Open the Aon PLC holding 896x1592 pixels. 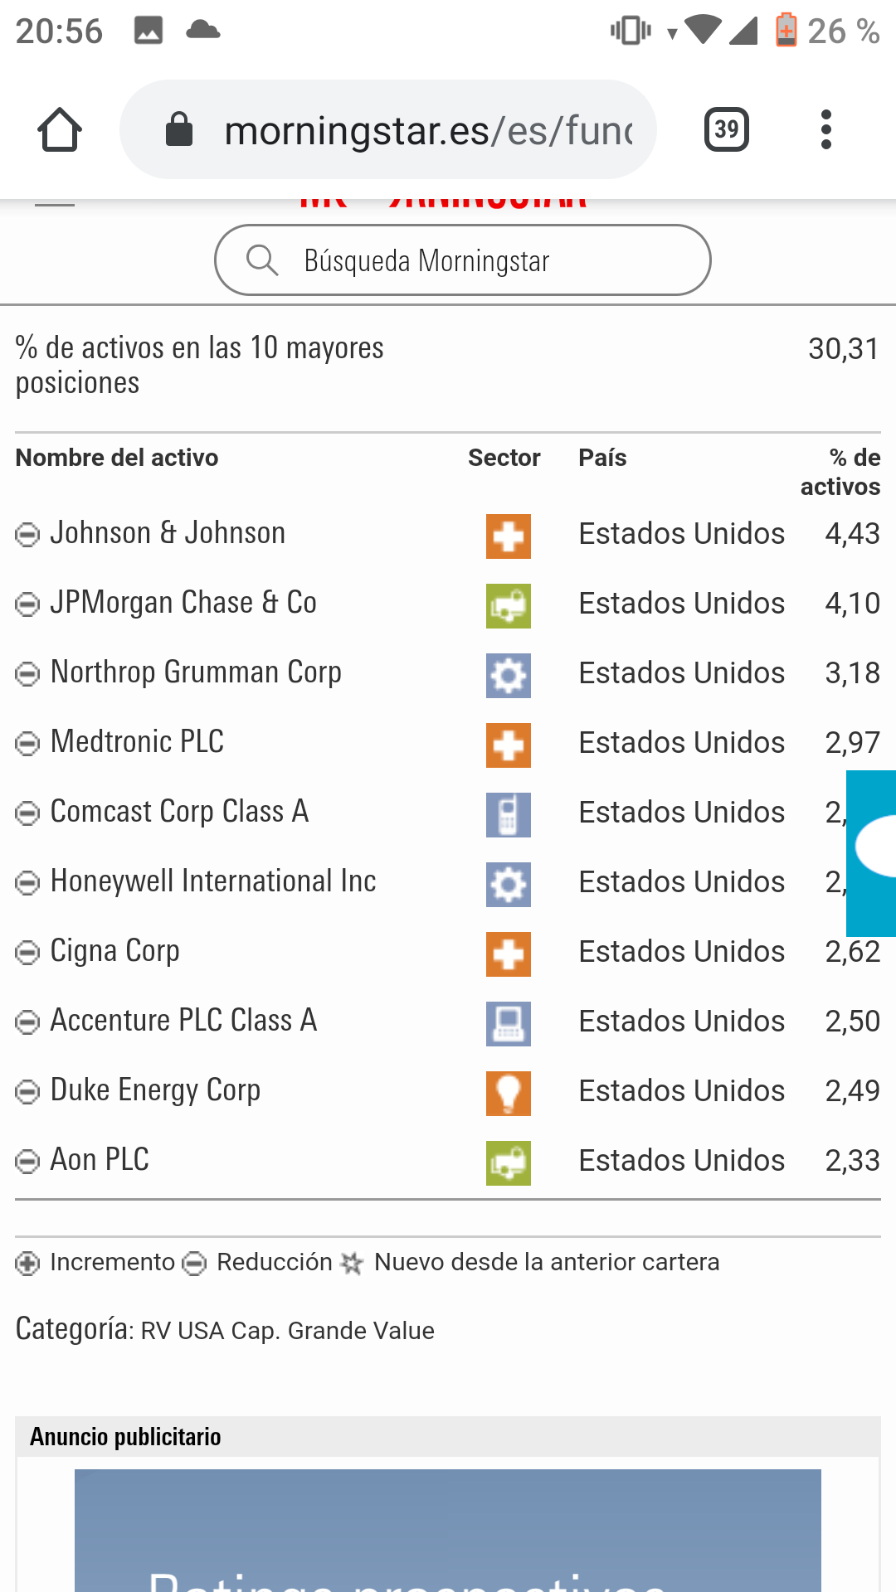click(x=100, y=1160)
